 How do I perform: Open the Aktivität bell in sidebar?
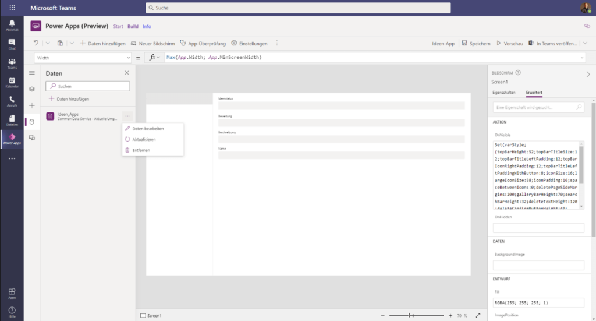12,25
